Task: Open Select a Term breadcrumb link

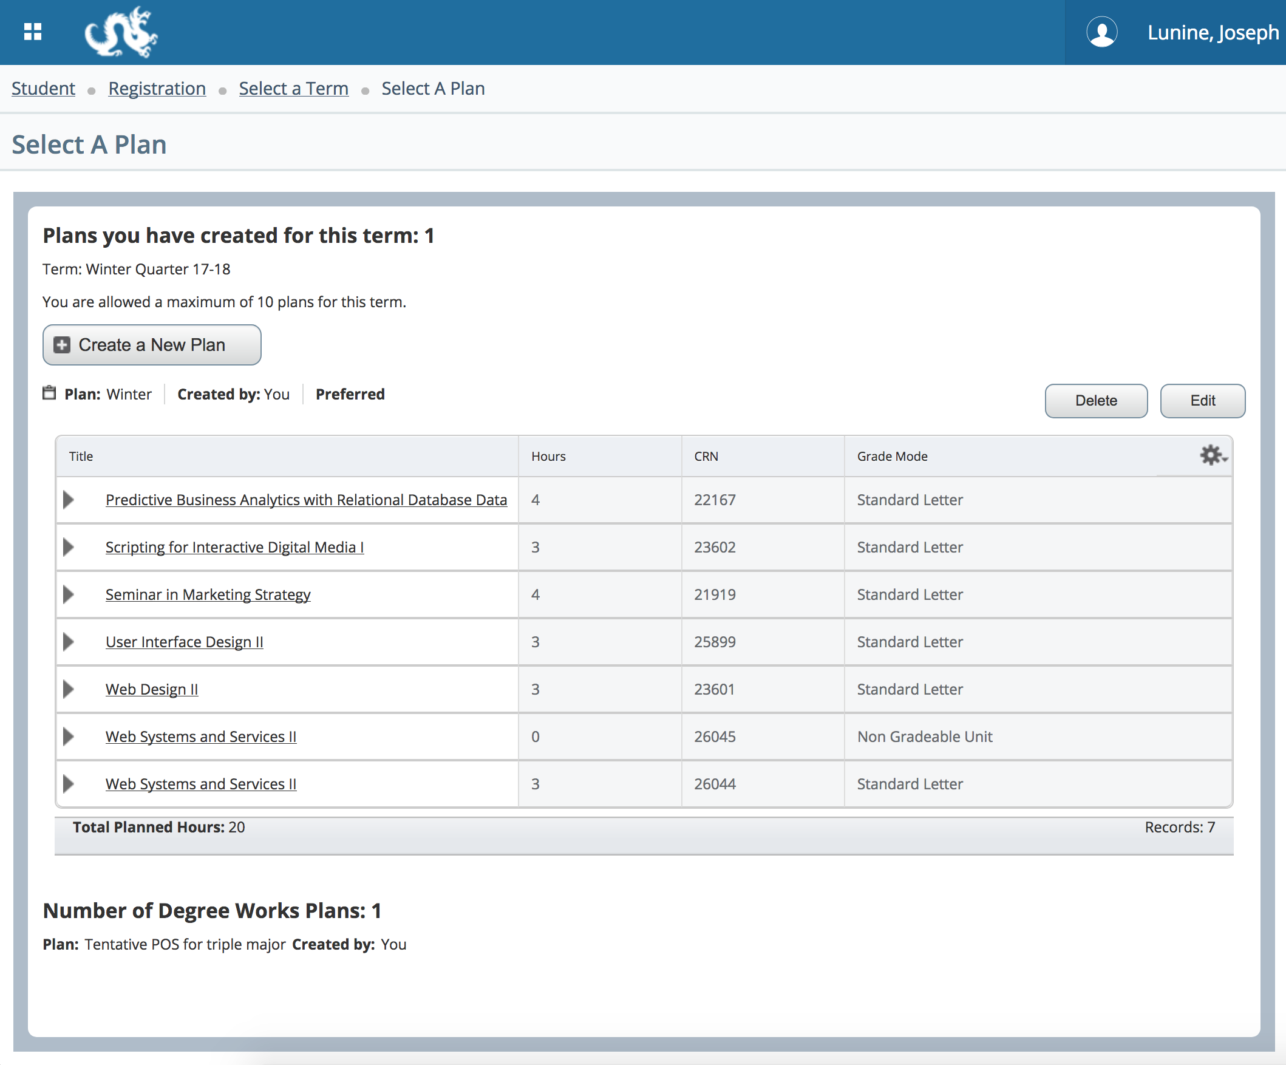Action: pos(293,88)
